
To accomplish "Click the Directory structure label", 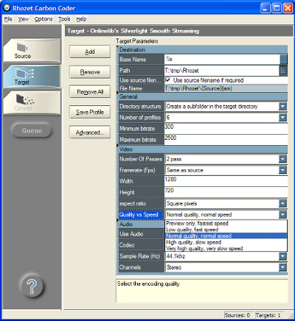I will [140, 107].
